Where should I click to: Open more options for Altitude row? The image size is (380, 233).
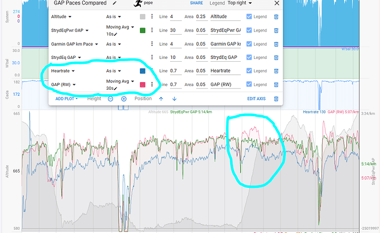[x=152, y=16]
